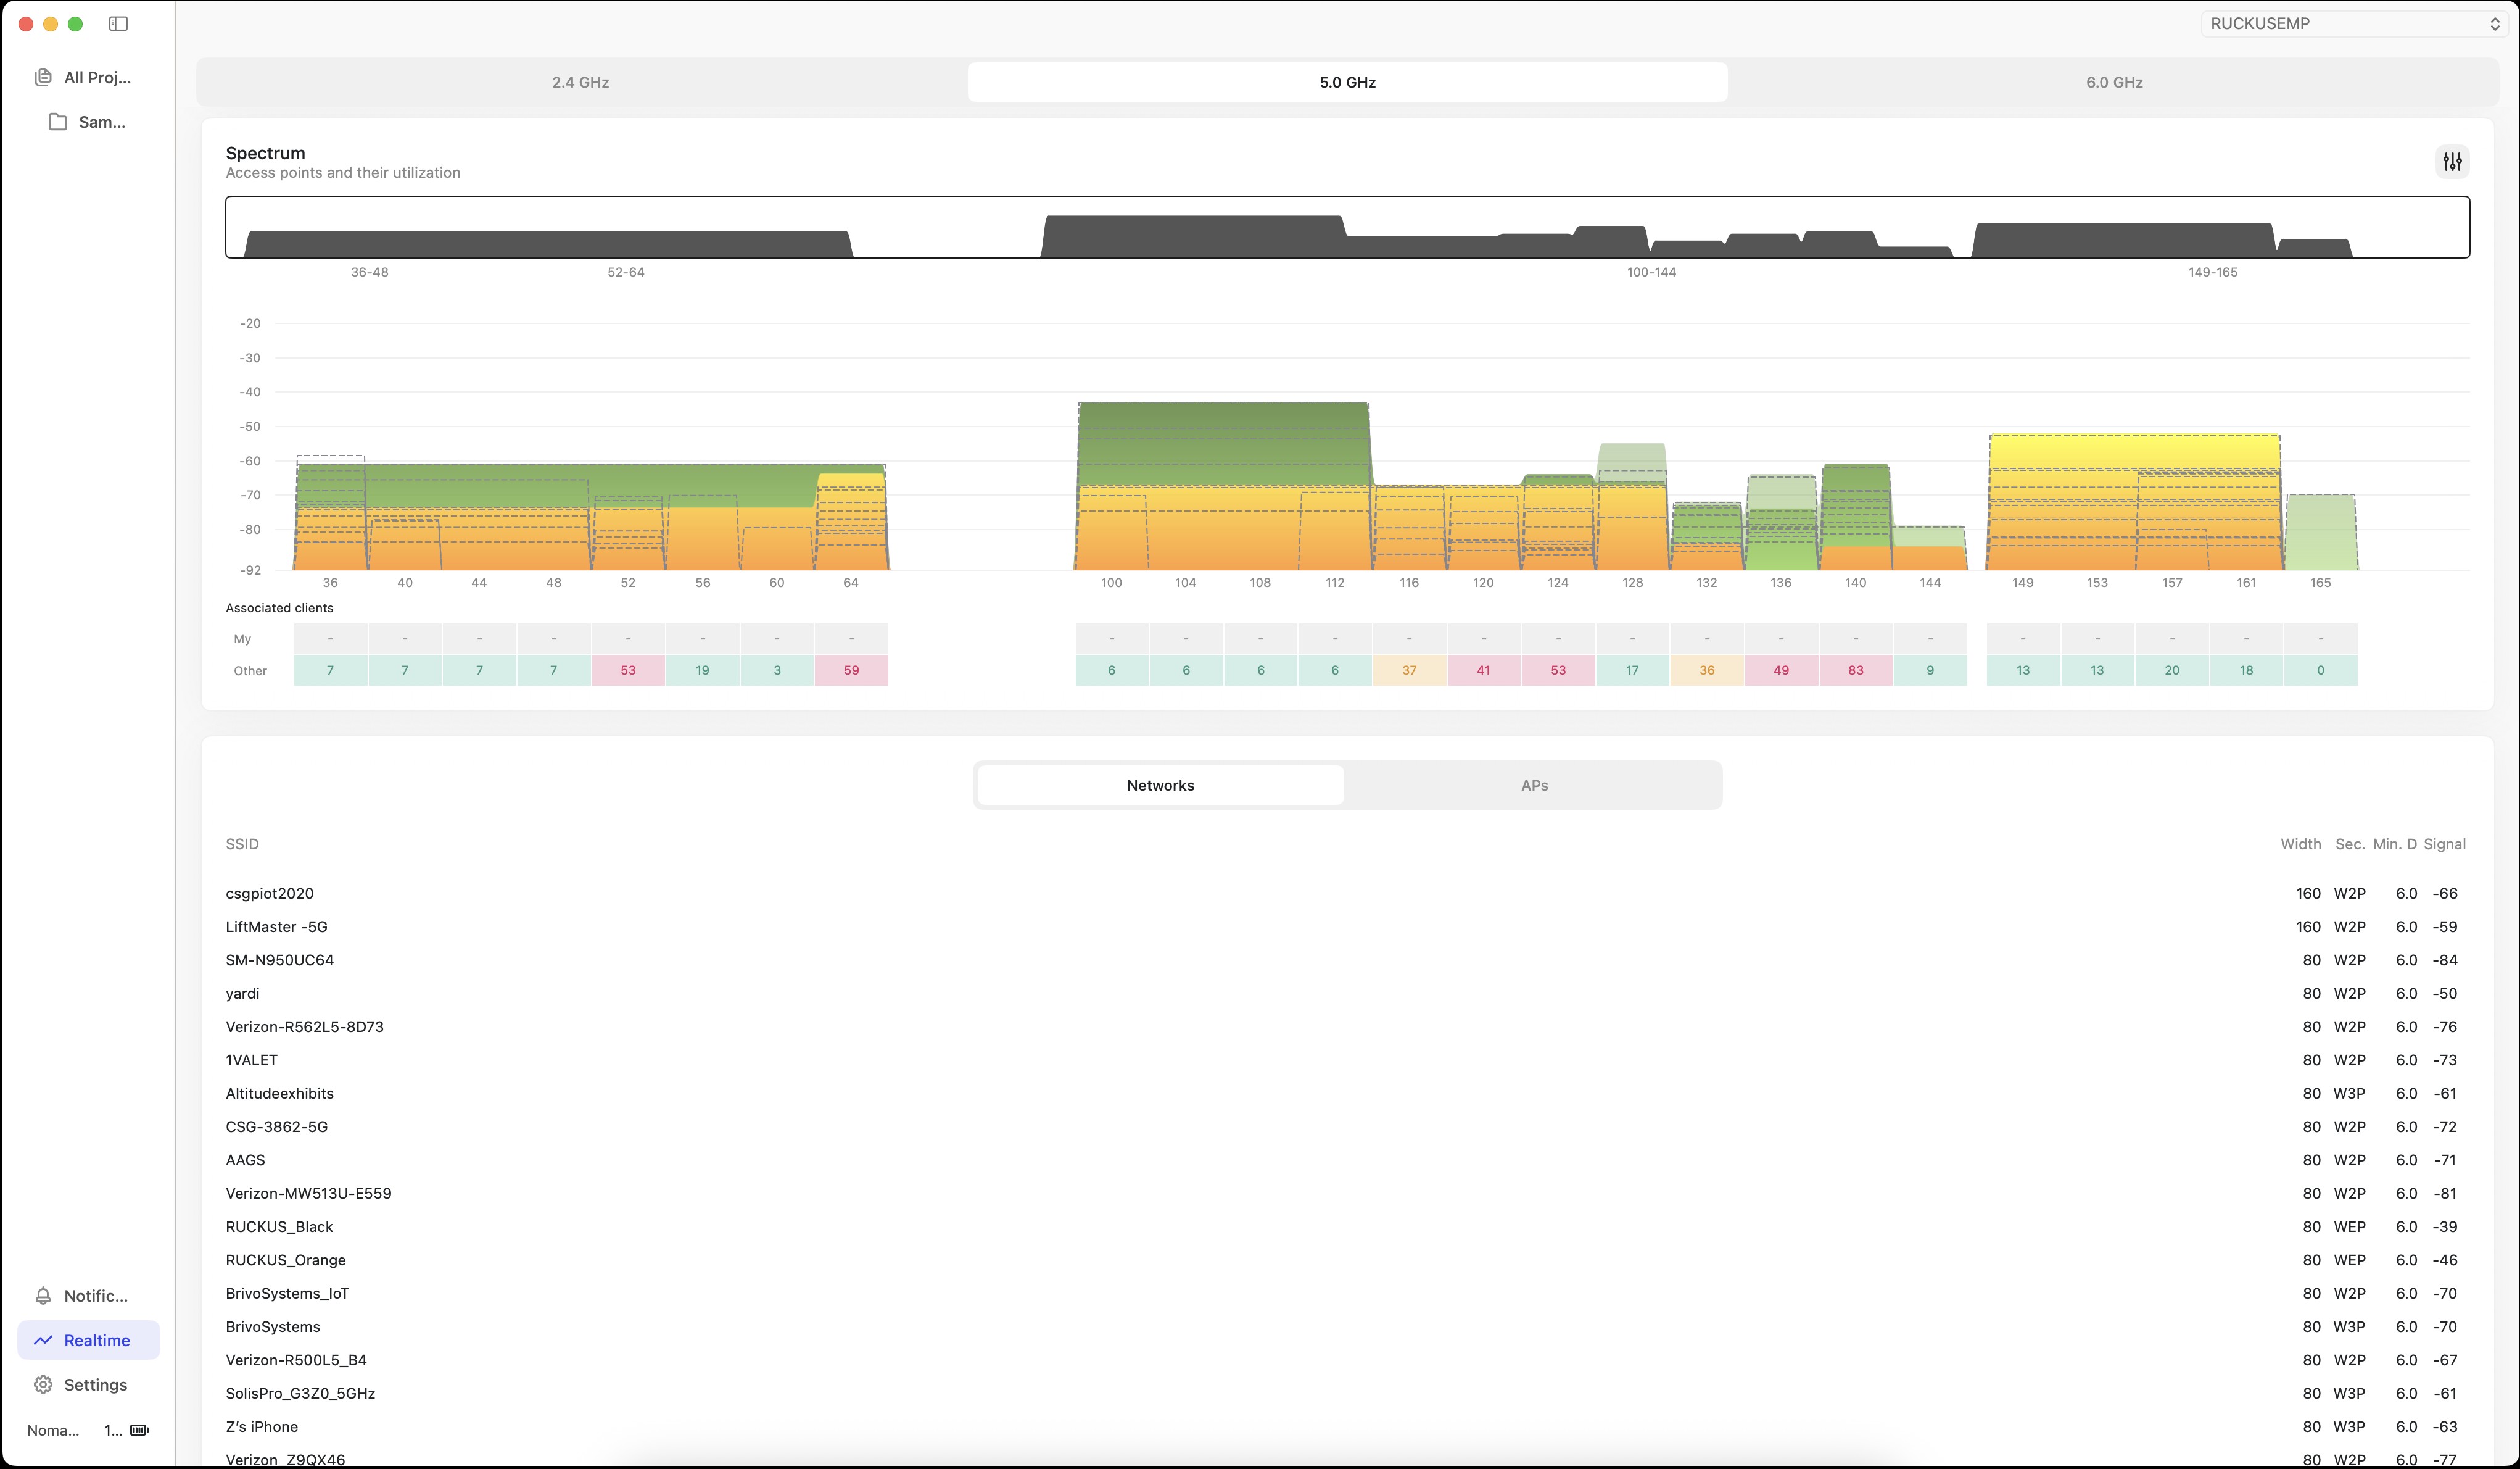Click the Sample project folder icon

(x=58, y=122)
